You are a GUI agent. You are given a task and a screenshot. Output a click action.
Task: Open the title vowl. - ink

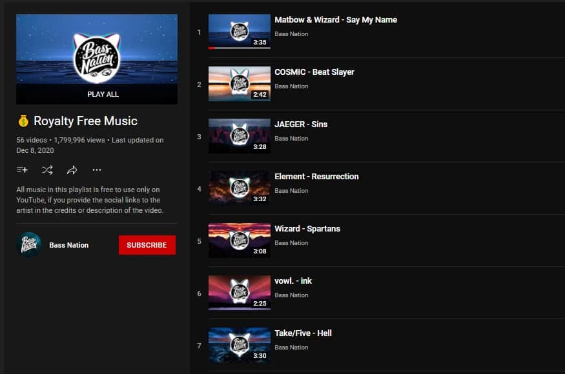[x=293, y=281]
